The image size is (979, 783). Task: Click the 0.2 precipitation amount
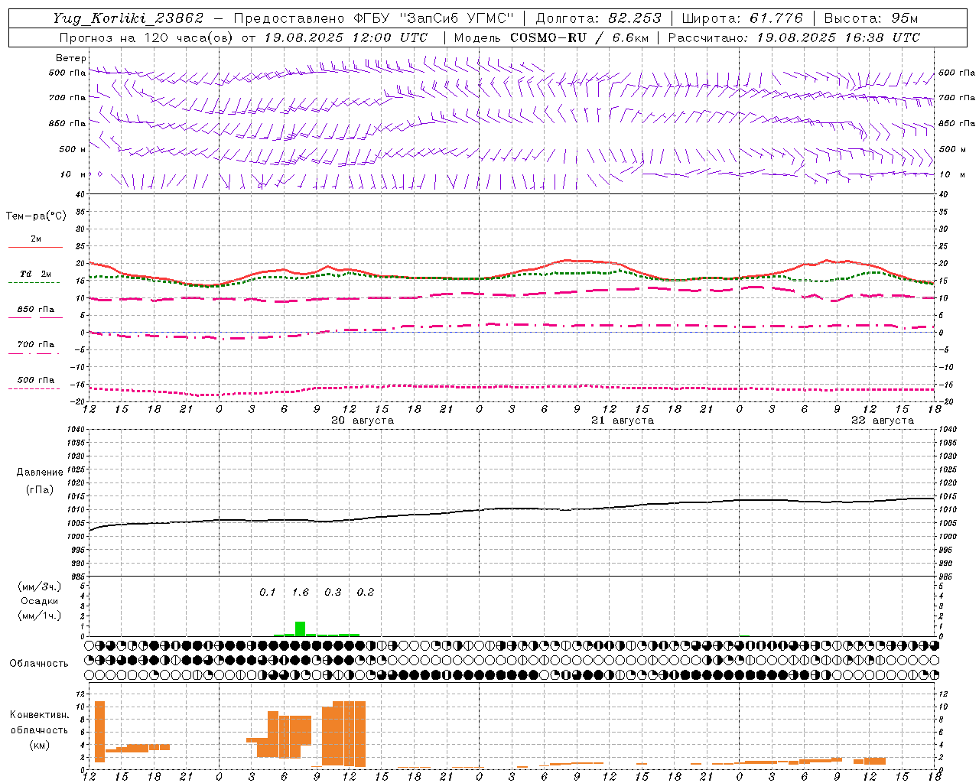click(366, 593)
